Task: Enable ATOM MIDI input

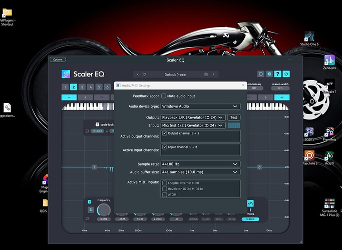Action: point(165,194)
